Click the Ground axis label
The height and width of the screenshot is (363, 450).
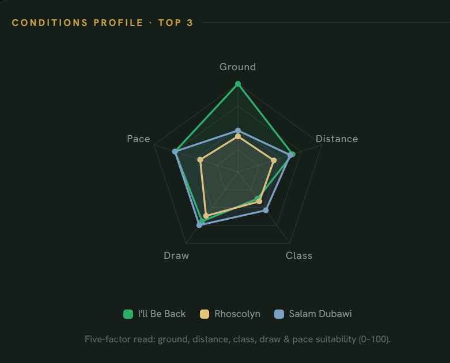pyautogui.click(x=237, y=67)
